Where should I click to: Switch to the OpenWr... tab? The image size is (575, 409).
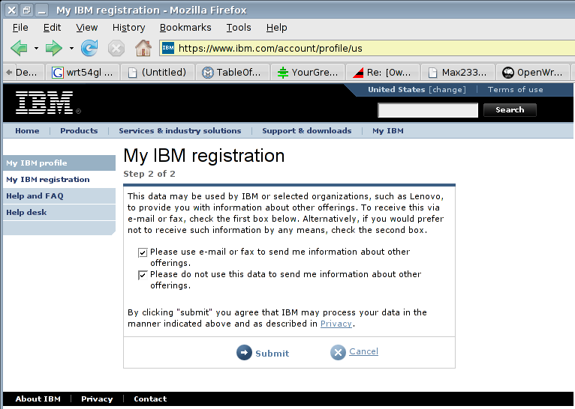[x=533, y=73]
